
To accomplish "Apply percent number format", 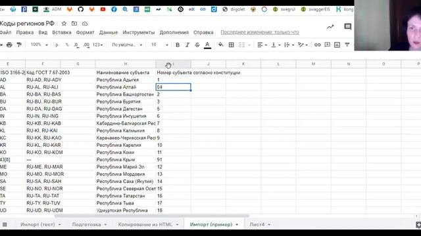I will point(67,45).
